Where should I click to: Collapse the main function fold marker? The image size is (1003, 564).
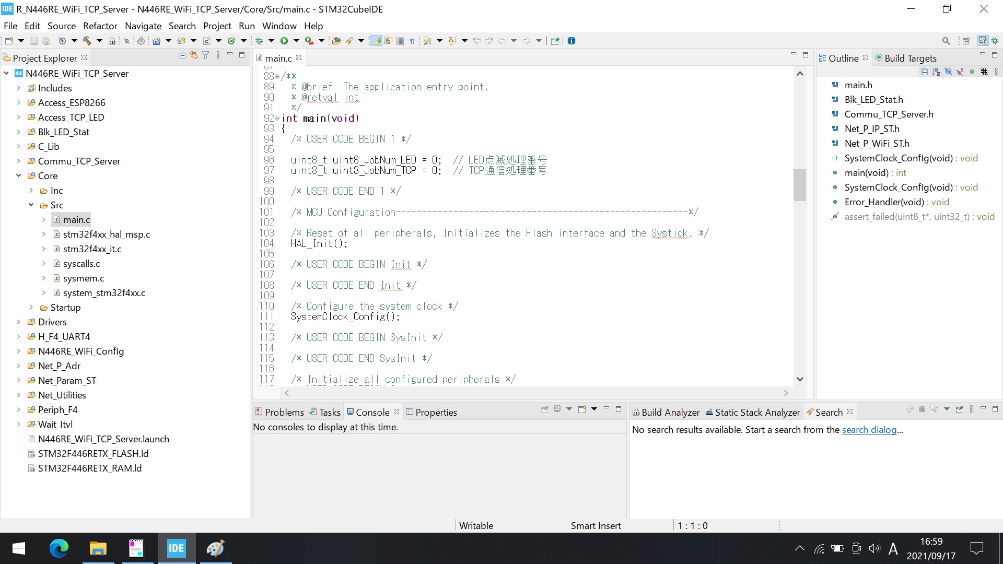click(x=277, y=119)
